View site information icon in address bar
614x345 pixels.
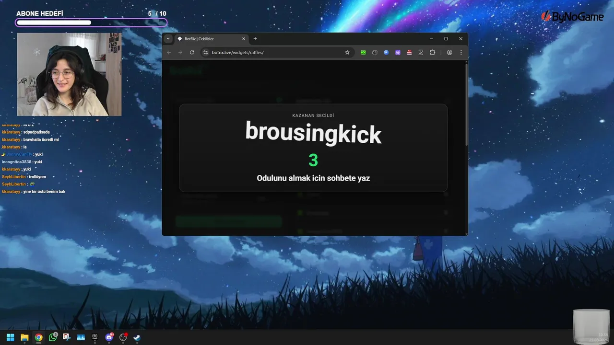coord(205,52)
